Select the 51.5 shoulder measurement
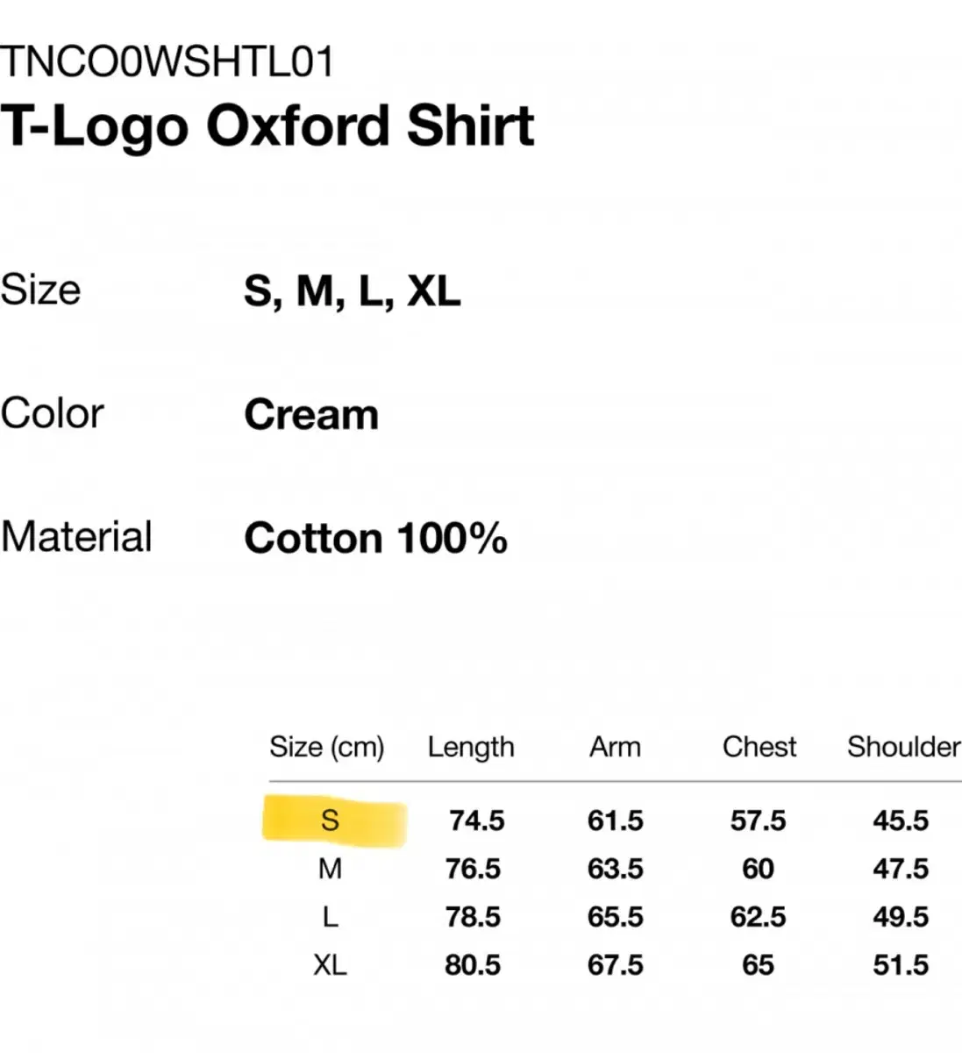 [901, 965]
